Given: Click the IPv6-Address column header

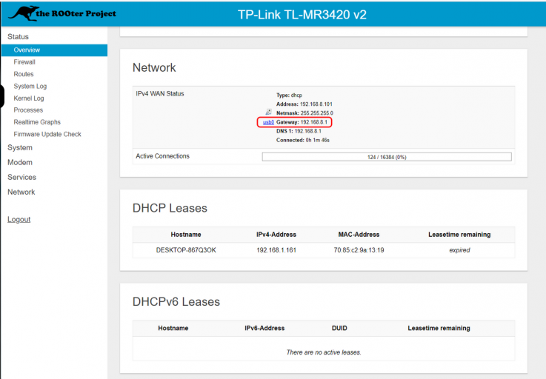Looking at the screenshot, I should [264, 328].
